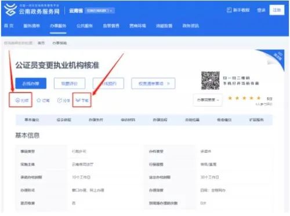Click the star 收藏 favorite icon
The image size is (290, 216).
tap(39, 100)
